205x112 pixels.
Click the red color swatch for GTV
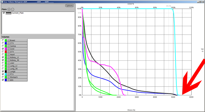(x=6, y=52)
